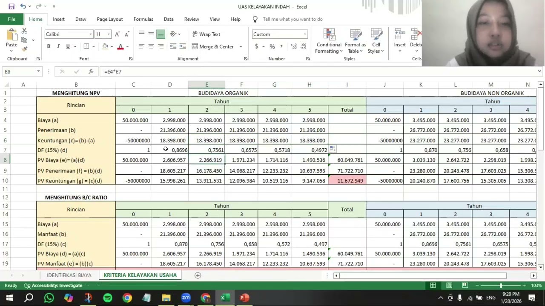Switch to Page Layout view in status bar
The image size is (545, 306).
coord(449,285)
